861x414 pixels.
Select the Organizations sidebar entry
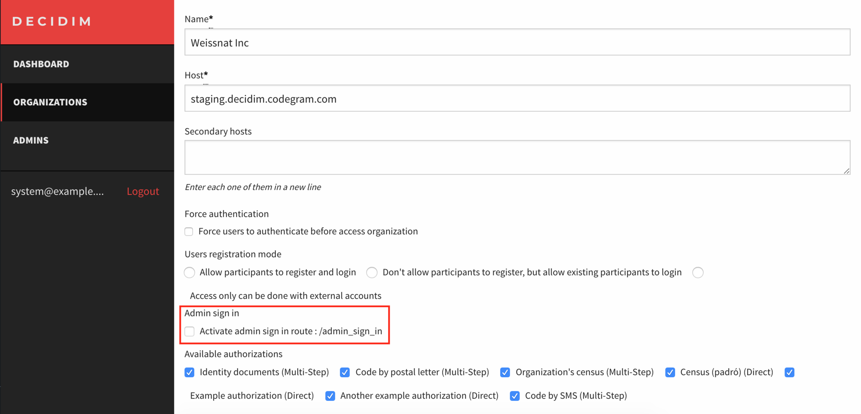click(x=50, y=102)
